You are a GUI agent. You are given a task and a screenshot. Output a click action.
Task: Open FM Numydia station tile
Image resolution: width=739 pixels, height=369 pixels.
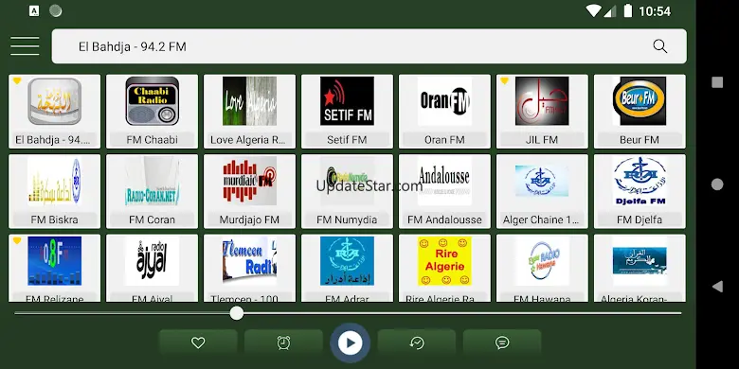coord(347,191)
